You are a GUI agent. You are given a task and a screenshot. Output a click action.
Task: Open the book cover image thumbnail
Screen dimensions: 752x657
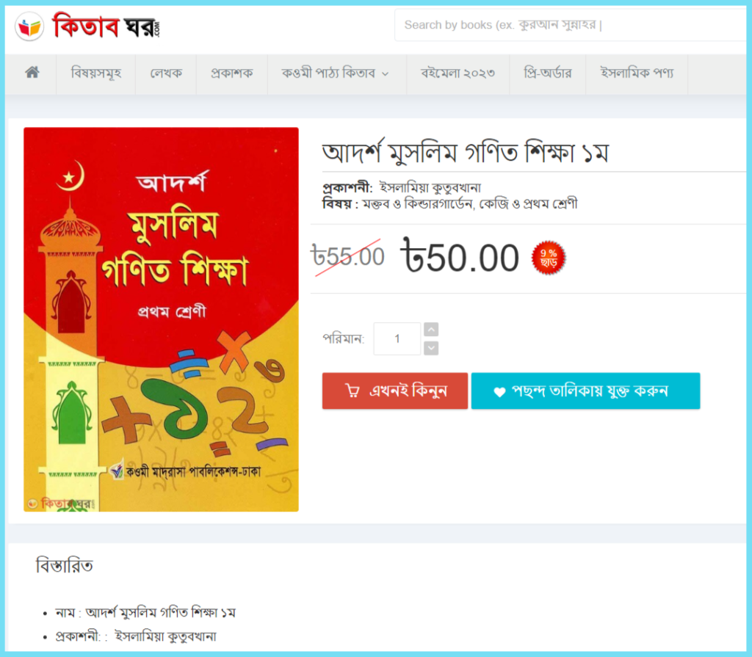[x=161, y=319]
